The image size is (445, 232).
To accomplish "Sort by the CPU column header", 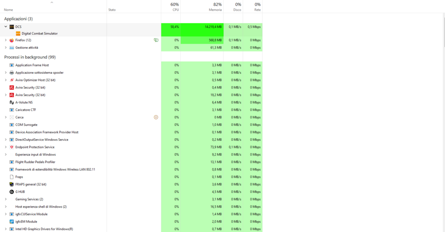I will pyautogui.click(x=171, y=7).
